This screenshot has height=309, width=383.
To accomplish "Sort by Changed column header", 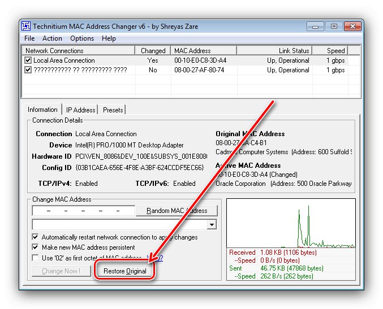I will [153, 50].
